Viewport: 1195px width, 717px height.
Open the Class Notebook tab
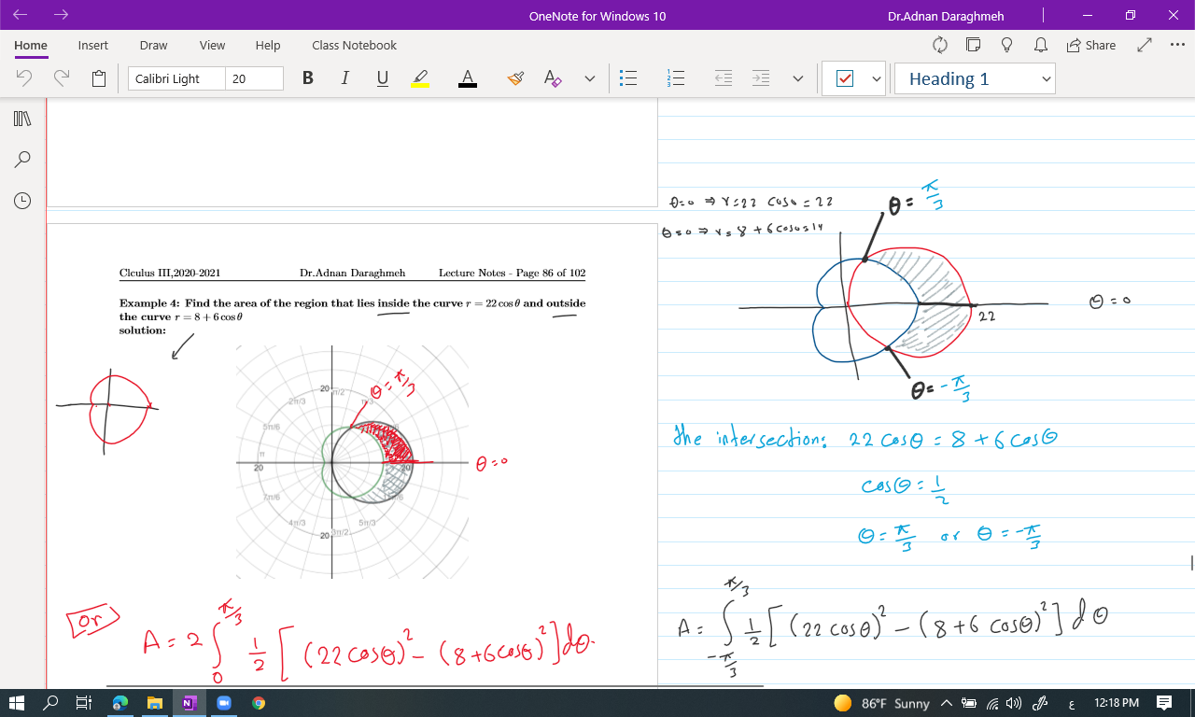tap(354, 45)
